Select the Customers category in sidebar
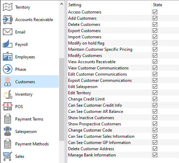 30,81
